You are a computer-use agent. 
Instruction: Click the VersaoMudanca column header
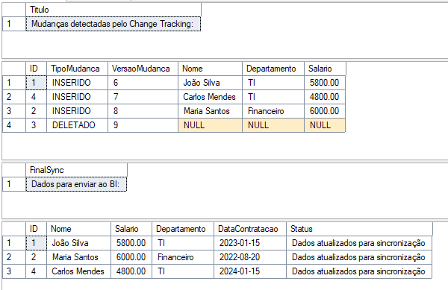point(143,69)
